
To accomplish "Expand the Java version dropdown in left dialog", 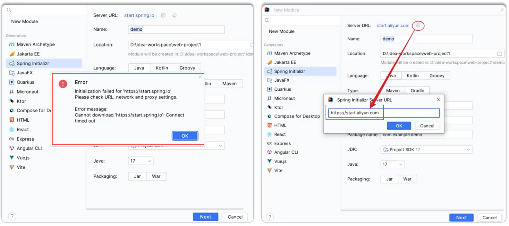I will [140, 161].
